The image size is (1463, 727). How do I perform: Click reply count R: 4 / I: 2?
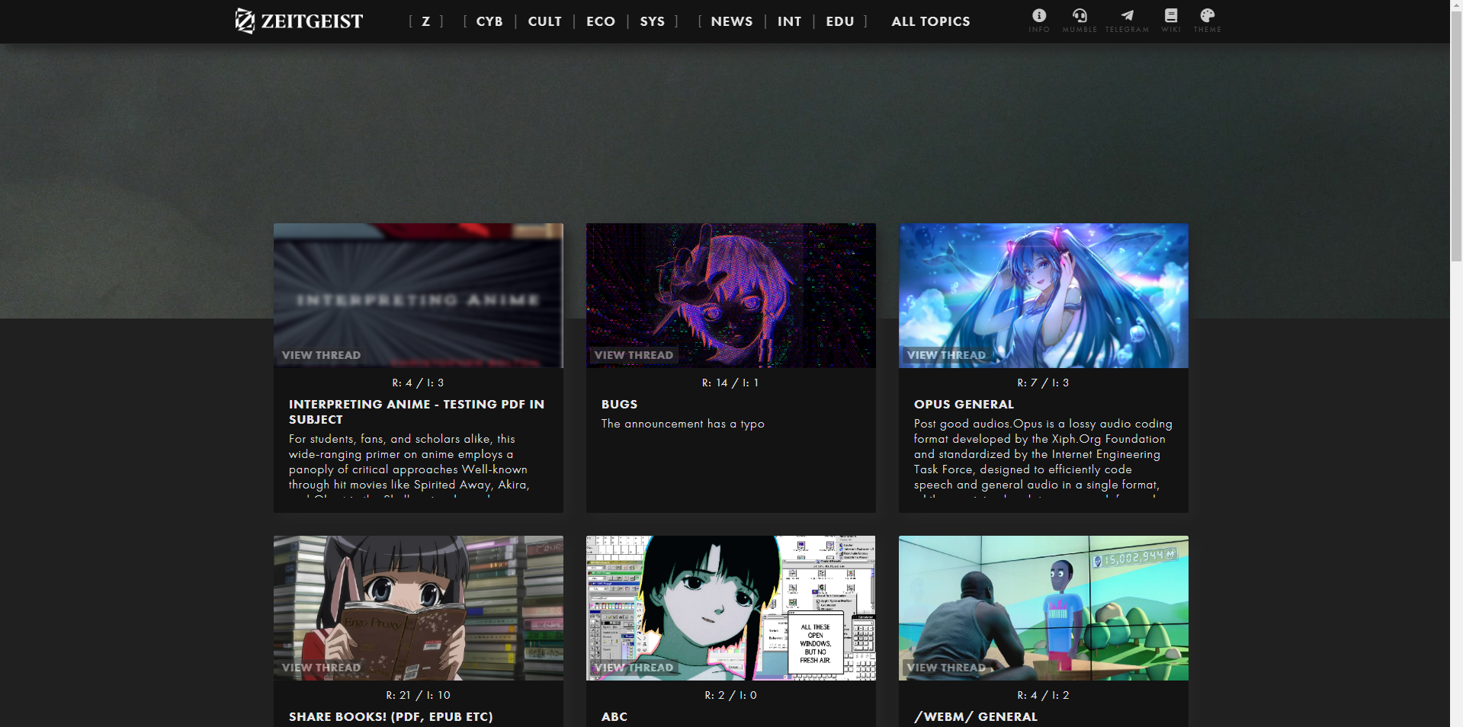pos(1043,695)
